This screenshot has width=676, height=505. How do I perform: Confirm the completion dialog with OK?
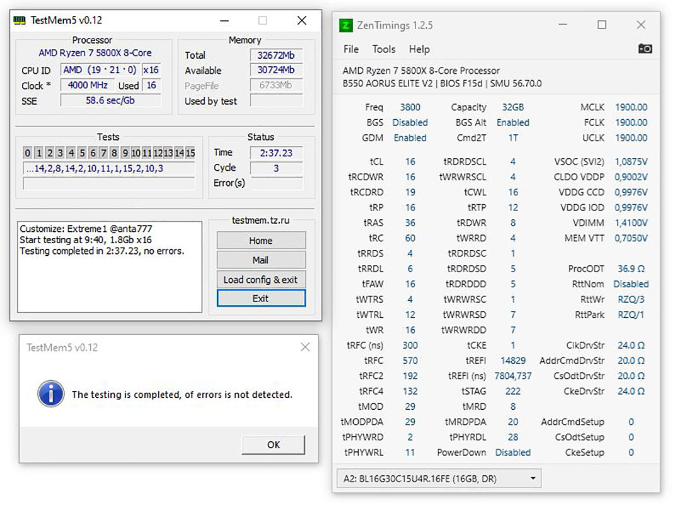(273, 445)
